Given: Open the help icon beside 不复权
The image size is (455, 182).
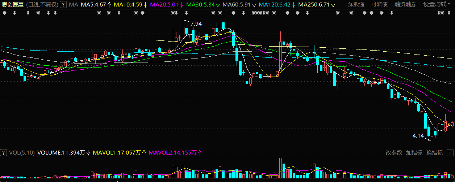Looking at the screenshot, I should coord(63,5).
